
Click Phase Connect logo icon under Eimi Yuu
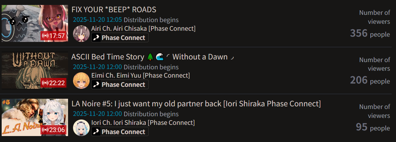[96, 85]
